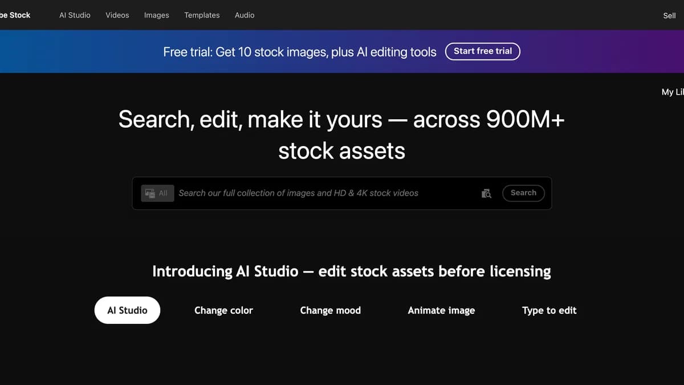Open the Videos nav item
684x385 pixels.
tap(117, 15)
